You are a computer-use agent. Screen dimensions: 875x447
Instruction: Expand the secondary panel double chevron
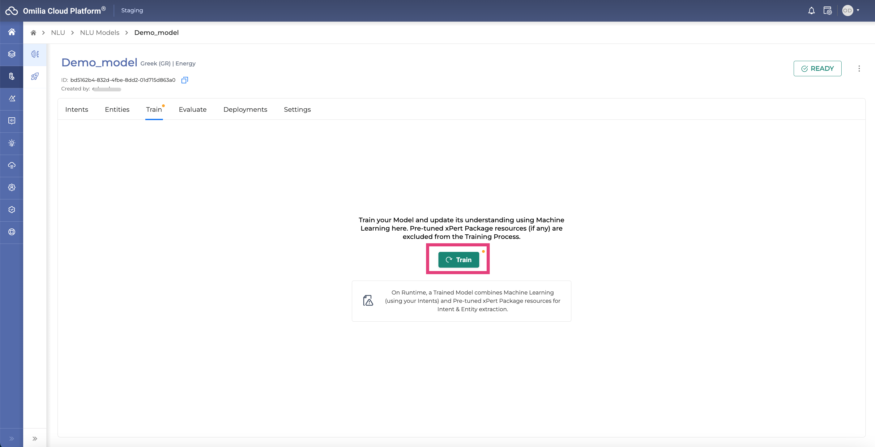point(35,439)
